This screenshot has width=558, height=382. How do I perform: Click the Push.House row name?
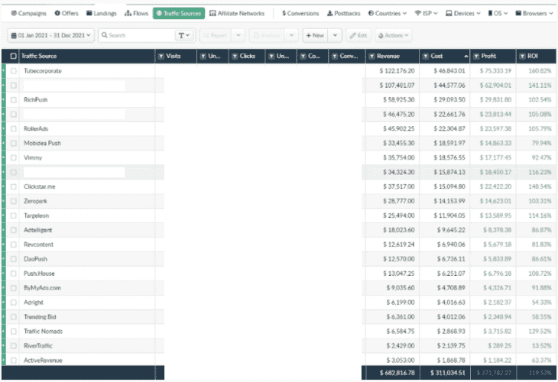coord(39,274)
